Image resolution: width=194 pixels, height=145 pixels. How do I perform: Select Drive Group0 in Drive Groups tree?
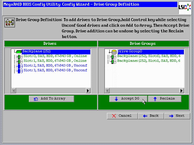[129, 51]
